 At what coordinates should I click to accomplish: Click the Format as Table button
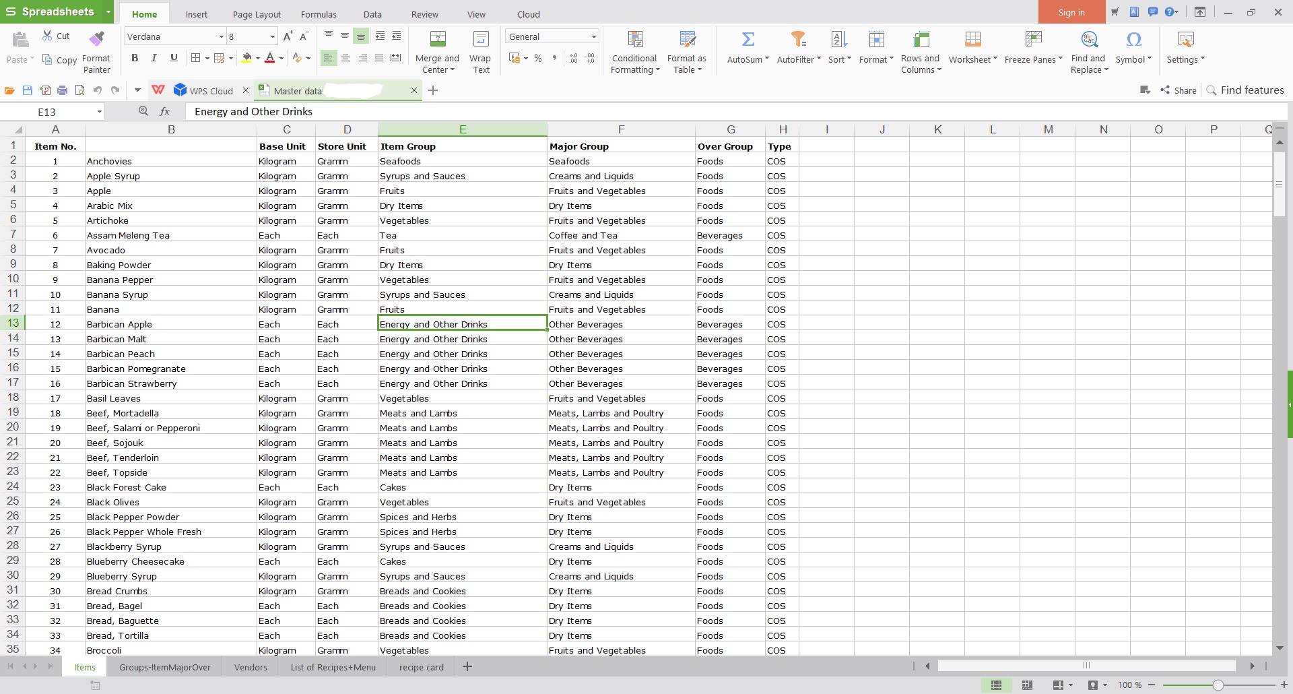687,52
